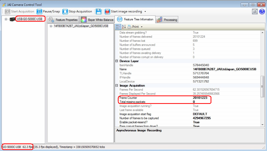Click the Pause/Snap toolbar button
Image resolution: width=267 pixels, height=151 pixels.
click(48, 11)
